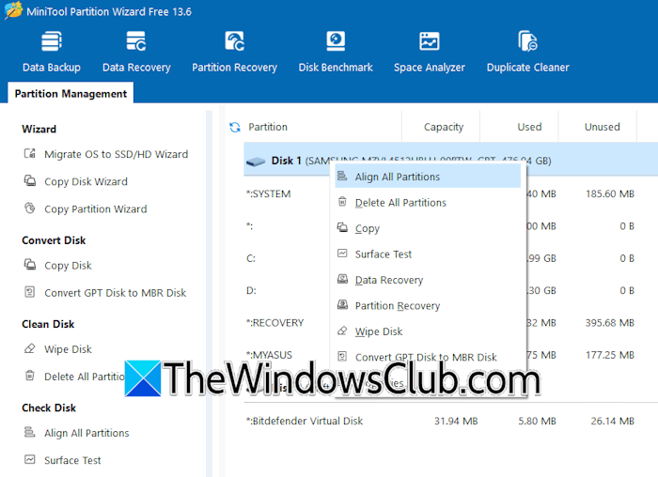The height and width of the screenshot is (477, 658).
Task: Click the refresh icon beside the Partition header
Action: 235,127
